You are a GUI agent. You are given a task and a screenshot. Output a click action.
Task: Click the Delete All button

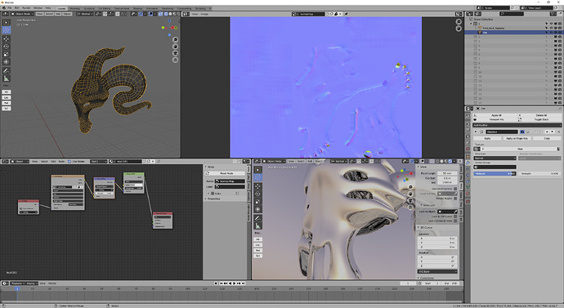point(541,115)
